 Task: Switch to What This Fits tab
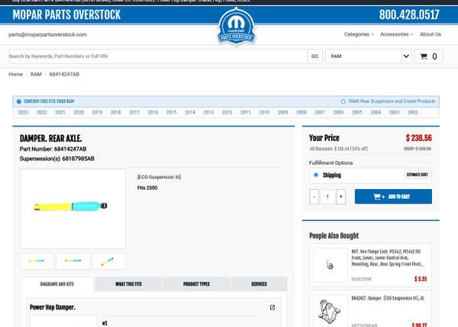pyautogui.click(x=128, y=284)
